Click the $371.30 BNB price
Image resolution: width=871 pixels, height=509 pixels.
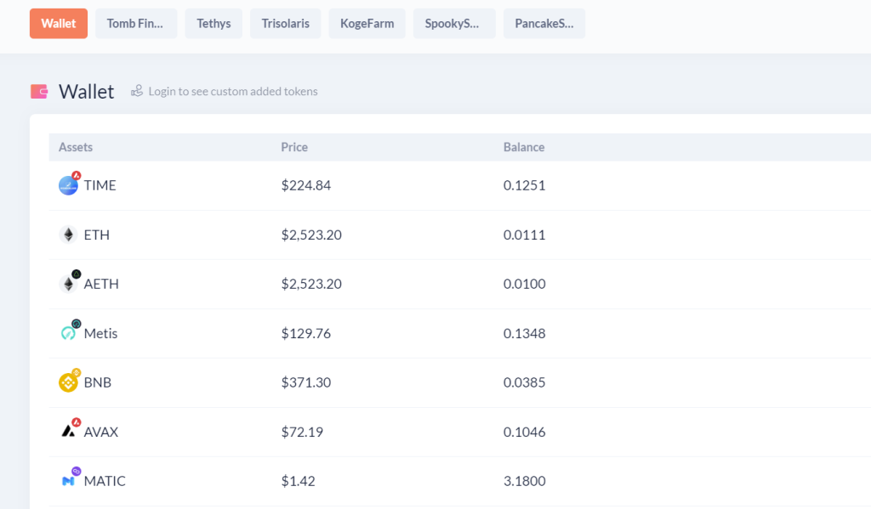tap(306, 382)
